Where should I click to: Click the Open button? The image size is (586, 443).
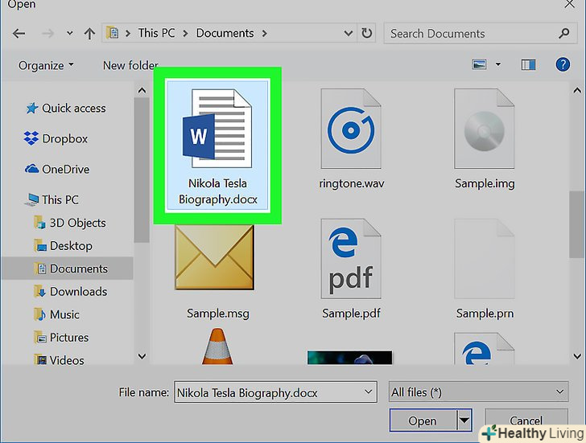coord(423,420)
